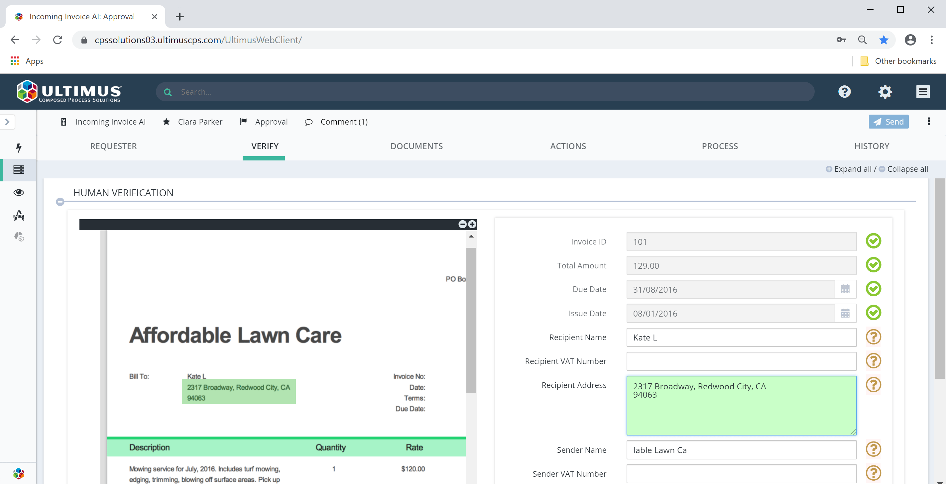Expand the left panel with the chevron arrow

pyautogui.click(x=8, y=122)
